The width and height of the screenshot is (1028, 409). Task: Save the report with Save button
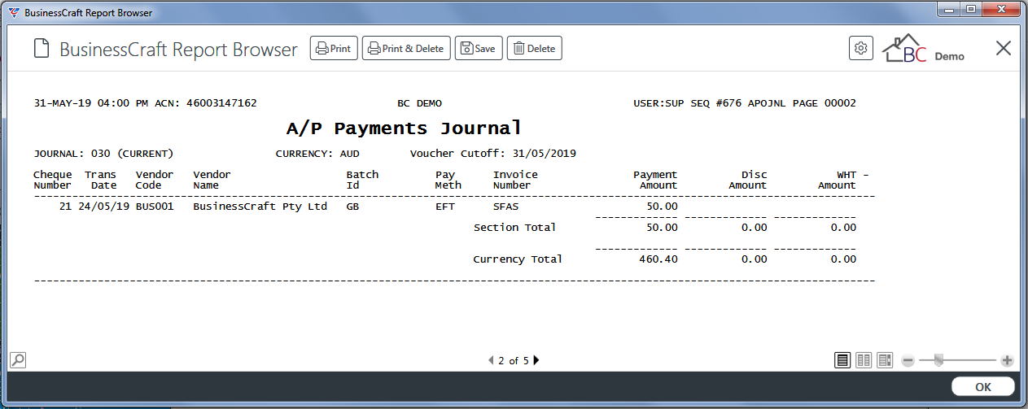tap(479, 49)
